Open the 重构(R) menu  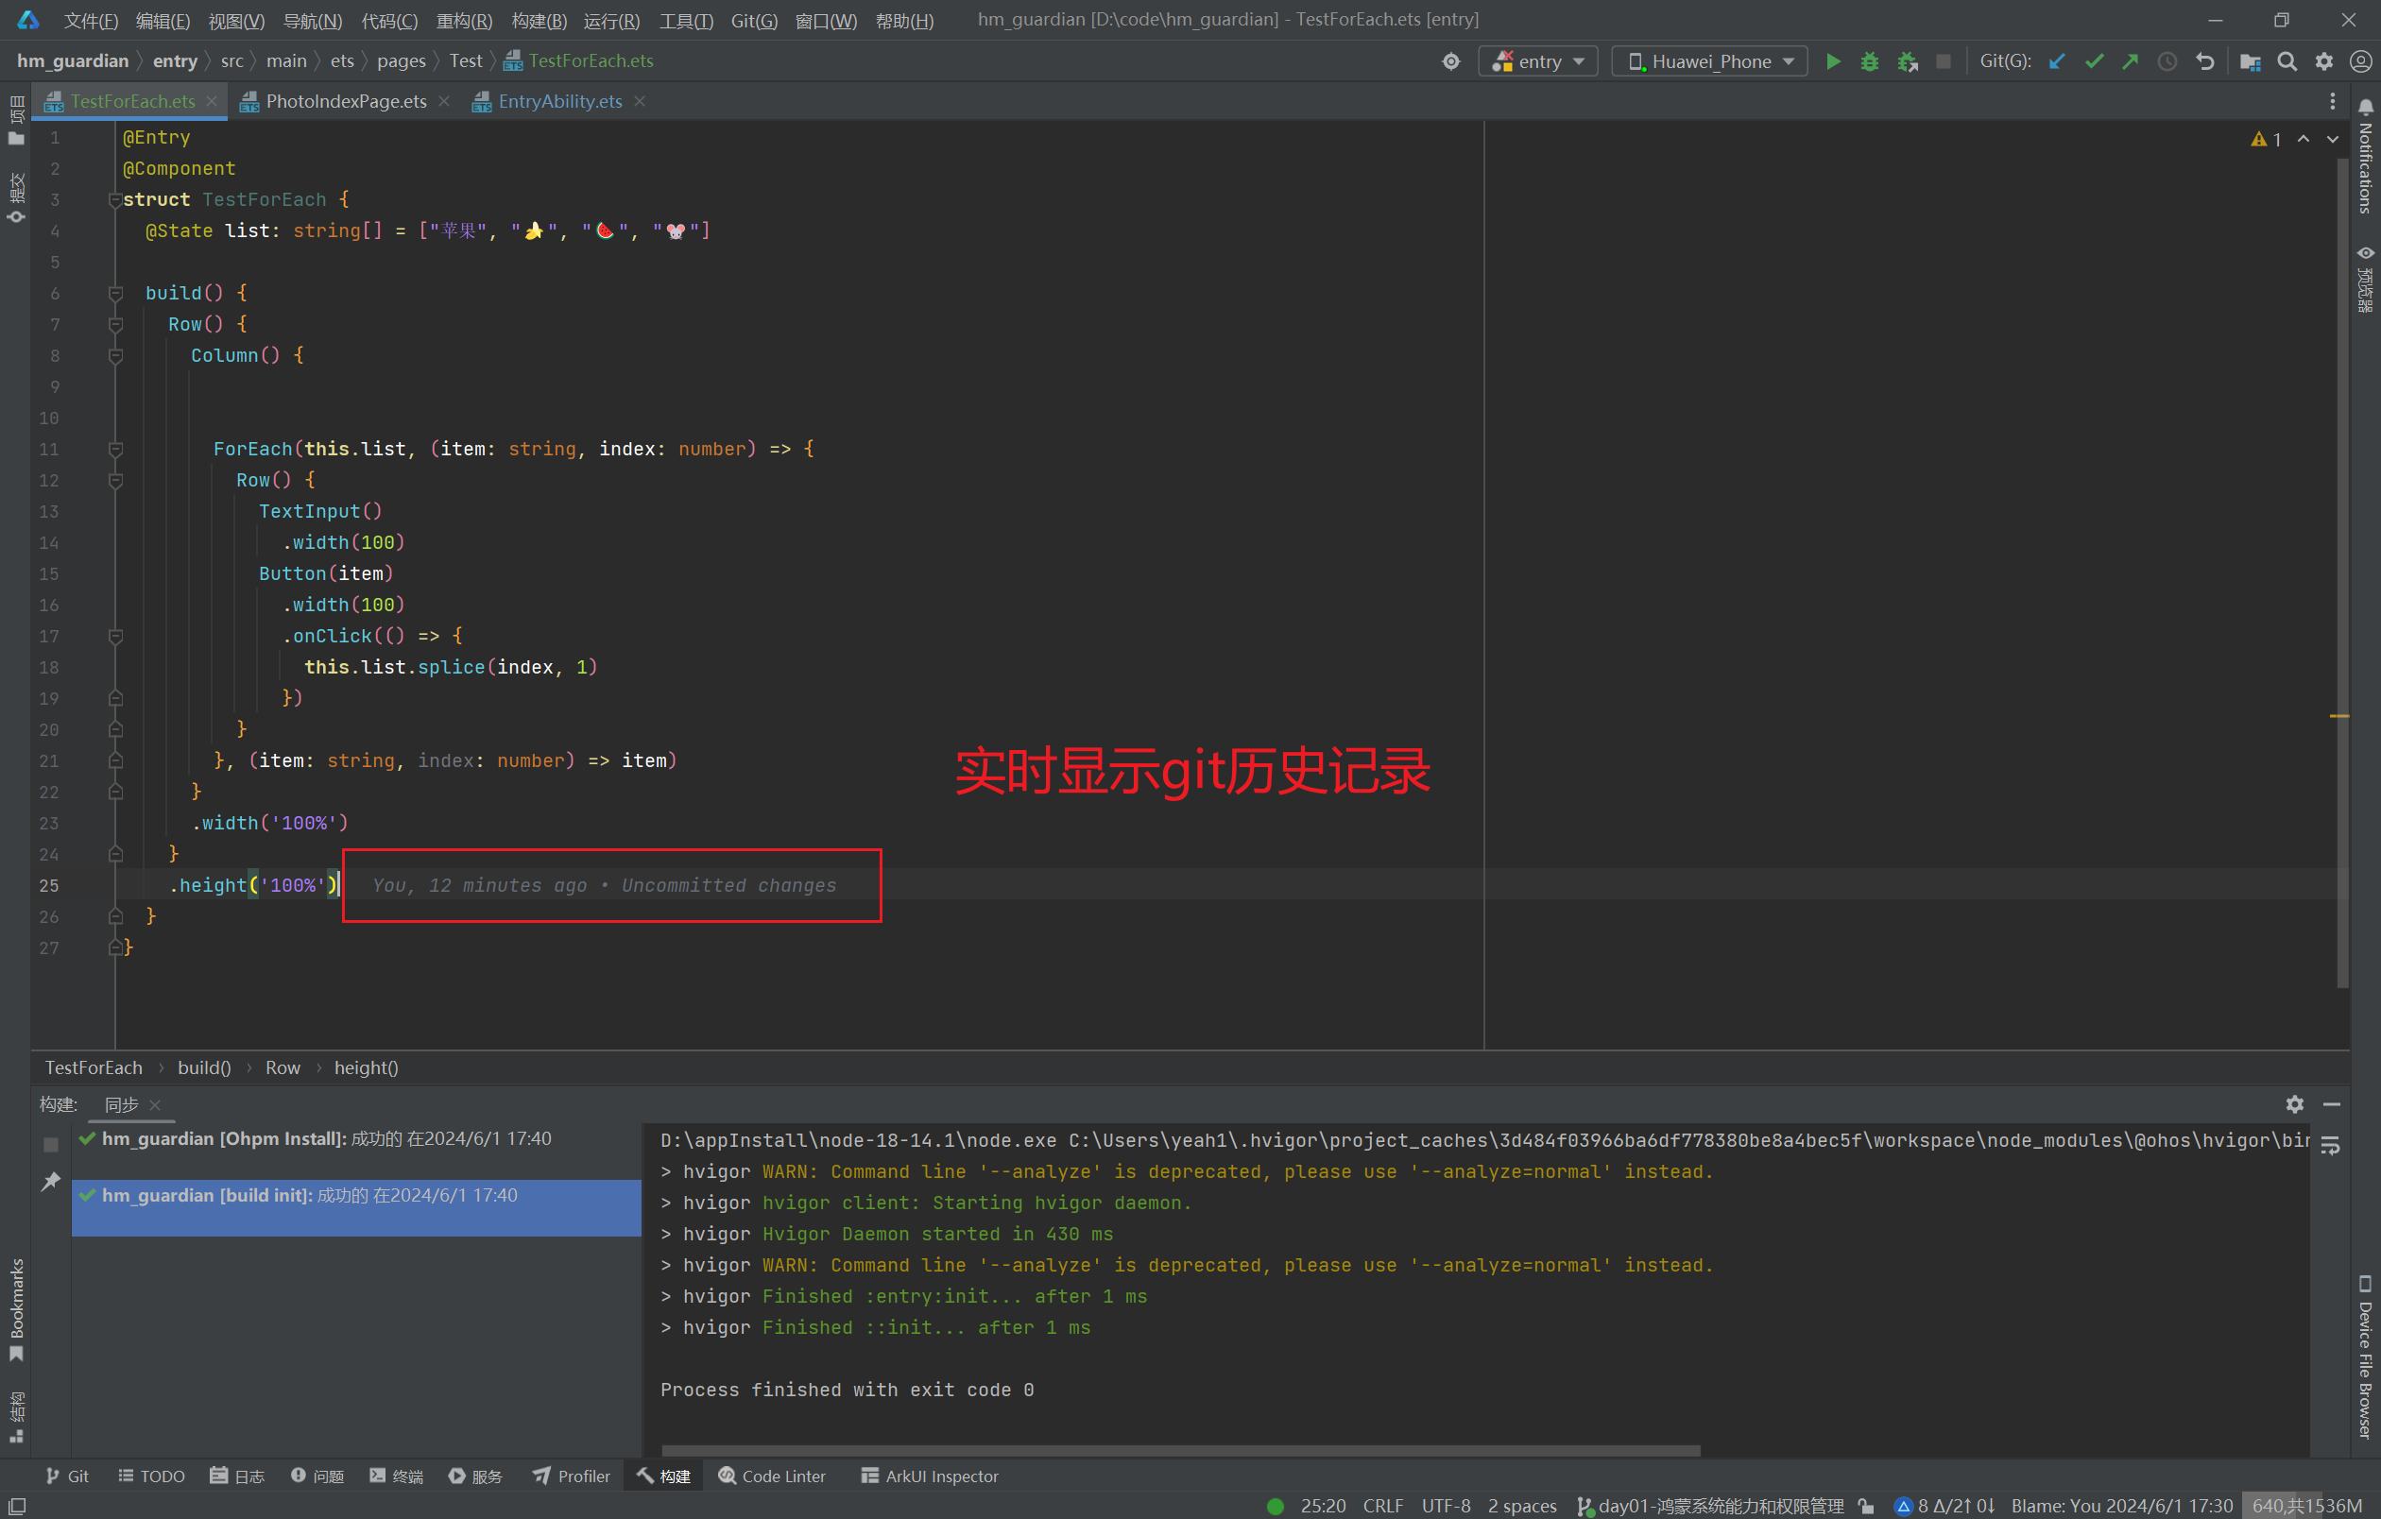click(x=464, y=21)
